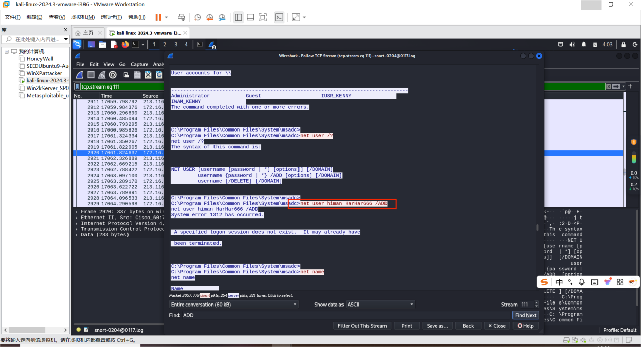Apply the display filter arrow icon
Image resolution: width=641 pixels, height=347 pixels.
[x=615, y=86]
